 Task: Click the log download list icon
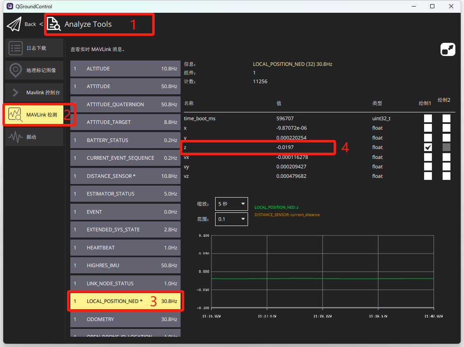click(16, 48)
